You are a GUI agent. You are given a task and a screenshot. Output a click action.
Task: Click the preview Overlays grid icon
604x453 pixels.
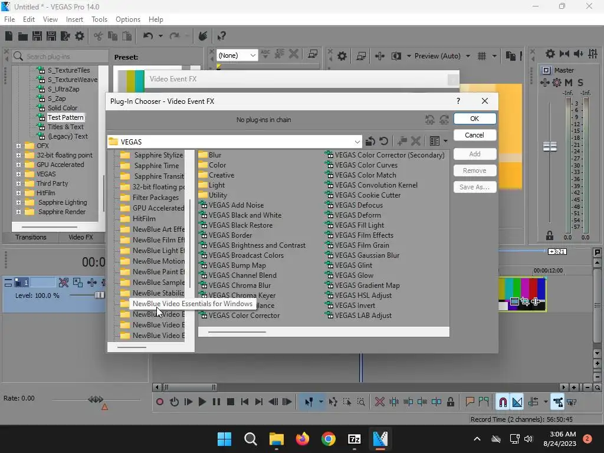[482, 56]
